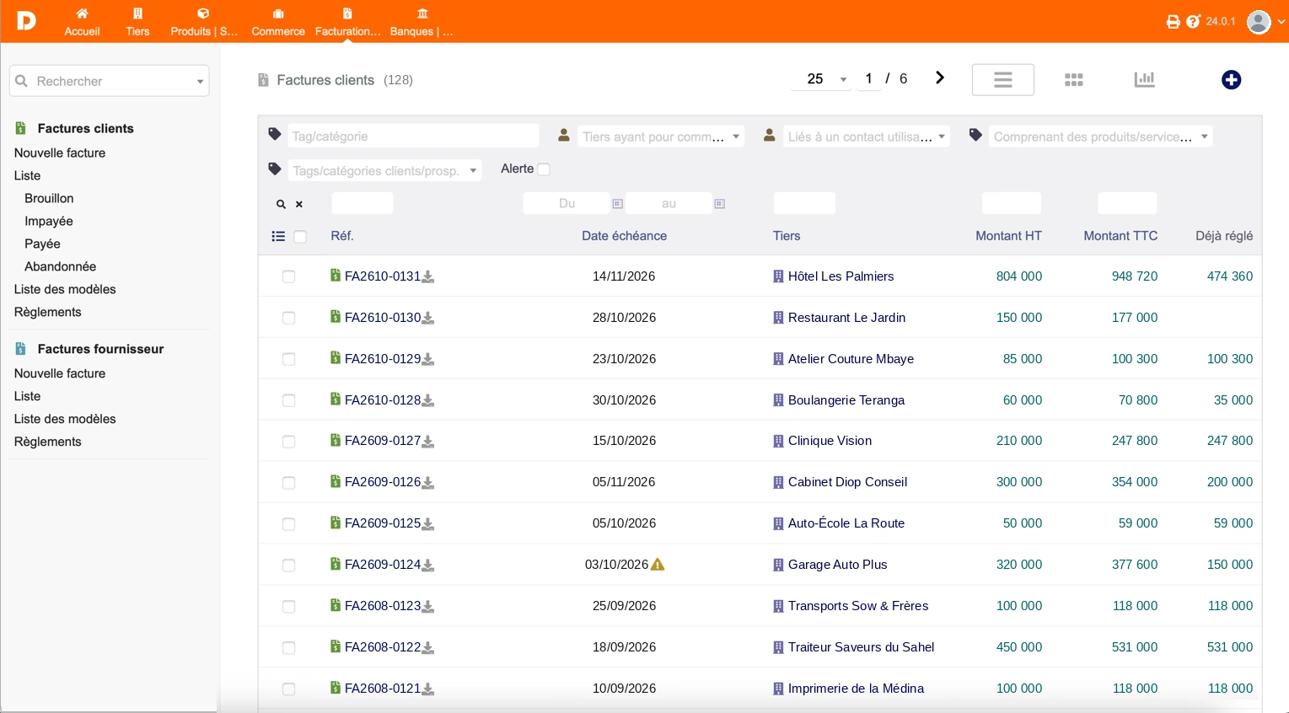Image resolution: width=1289 pixels, height=713 pixels.
Task: Click the Rechercher search box
Action: pyautogui.click(x=110, y=81)
